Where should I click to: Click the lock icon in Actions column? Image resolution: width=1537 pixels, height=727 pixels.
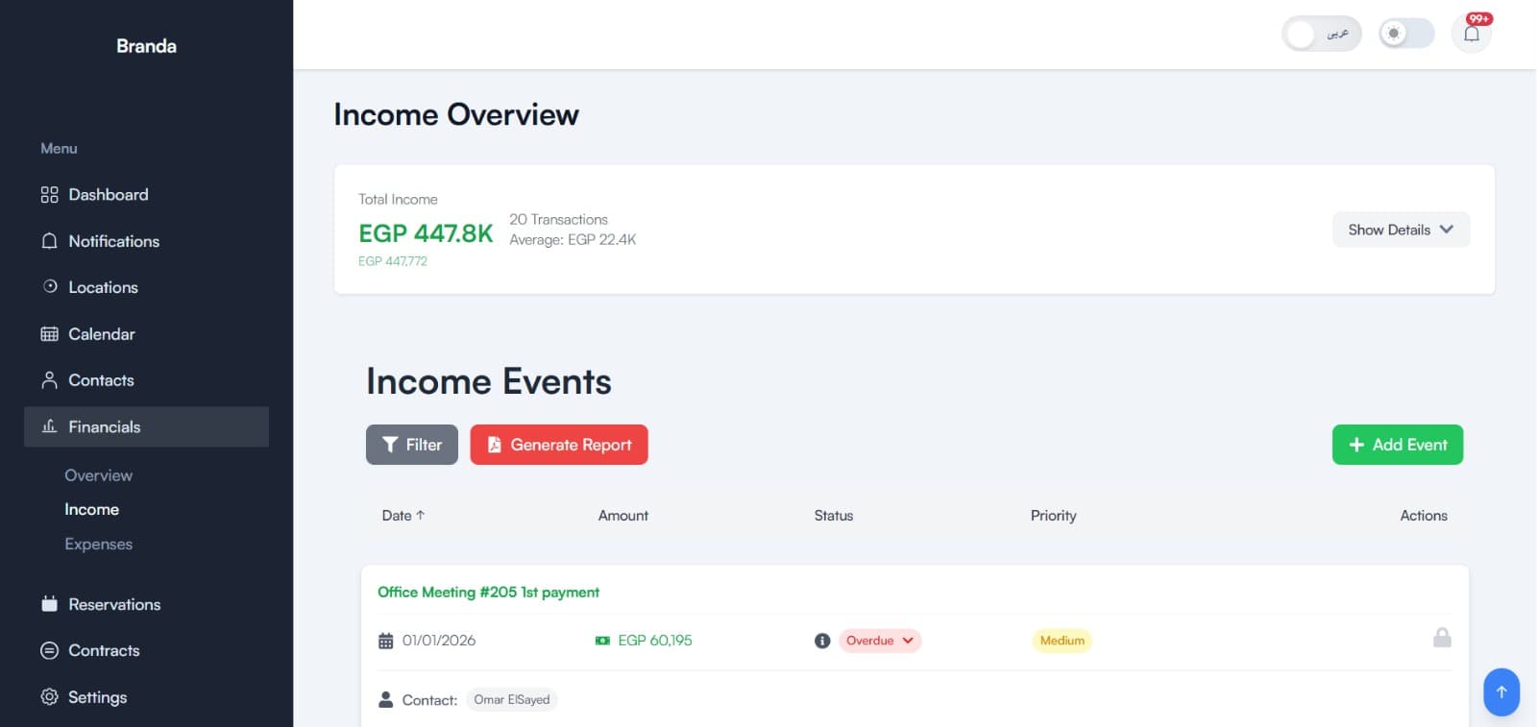tap(1442, 637)
